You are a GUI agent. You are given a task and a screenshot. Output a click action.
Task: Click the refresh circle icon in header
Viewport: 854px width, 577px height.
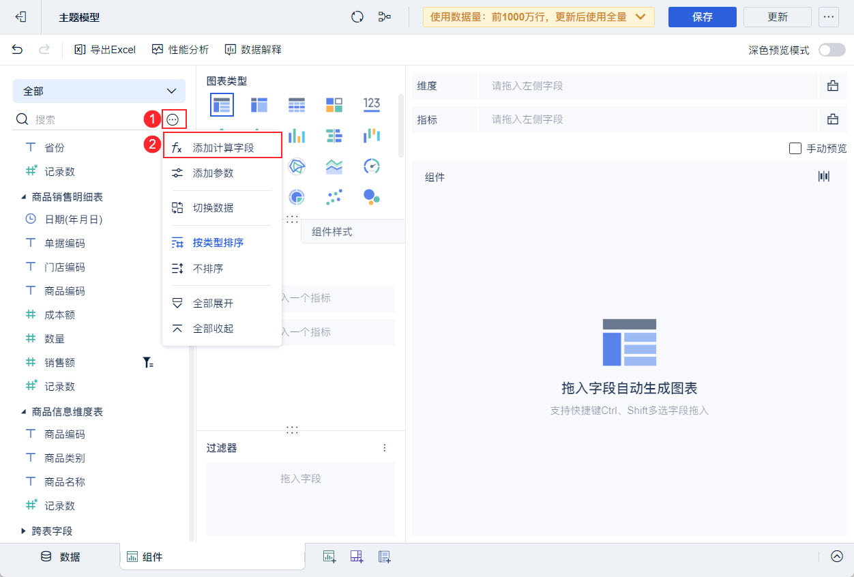tap(357, 17)
